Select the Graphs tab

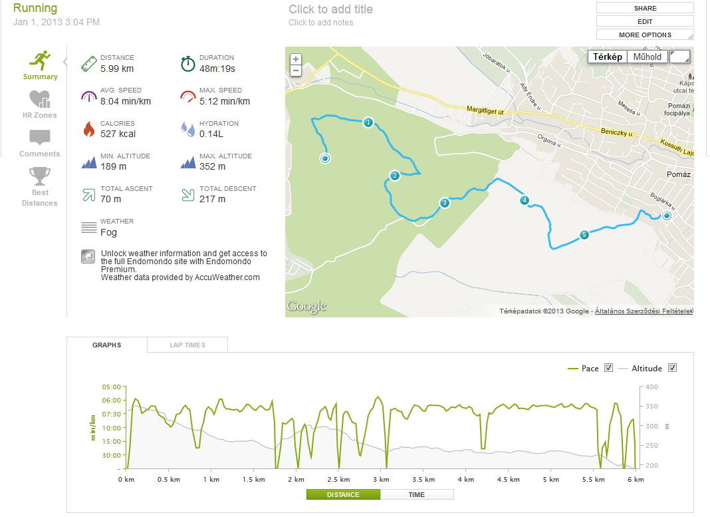click(x=106, y=345)
